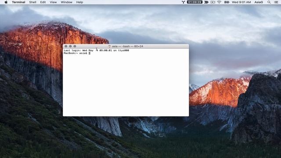
Task: Open the Window menu
Action: coord(66,2)
